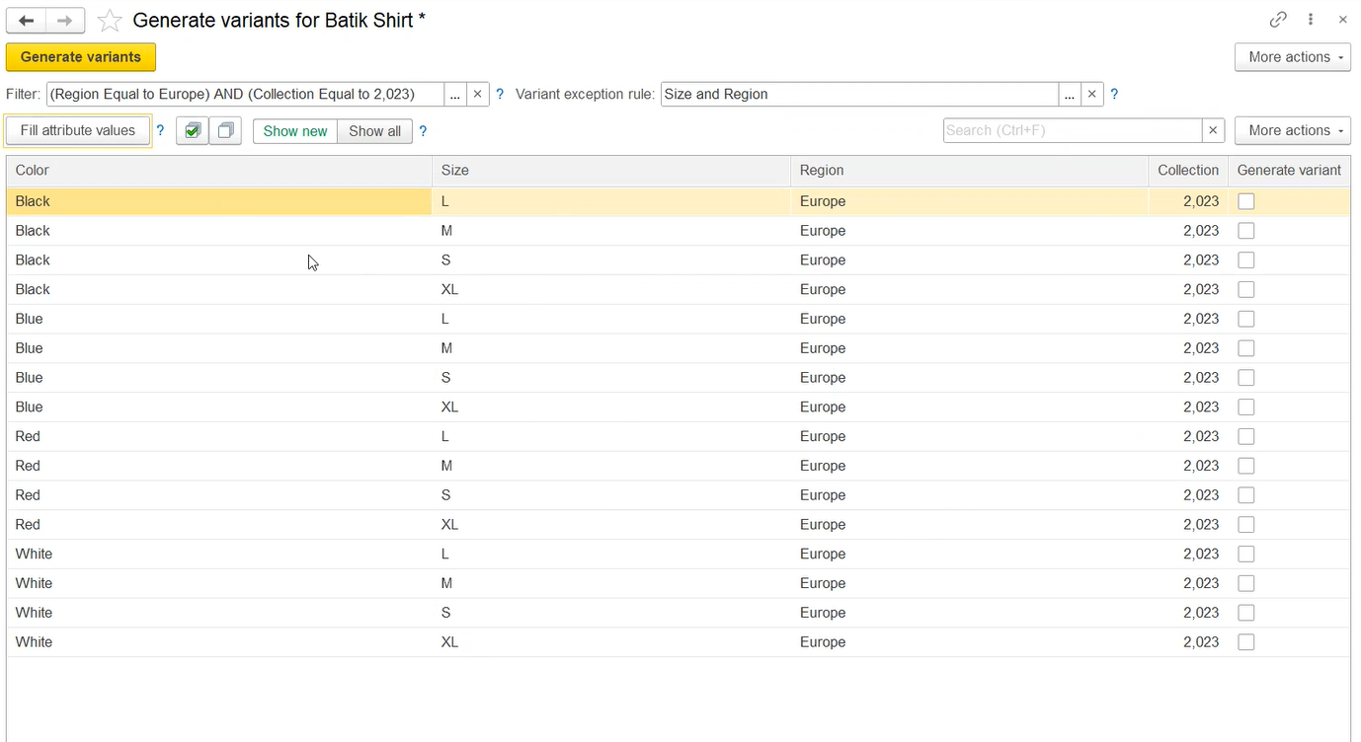Select Color cell of White M row
The height and width of the screenshot is (742, 1361).
click(x=219, y=583)
